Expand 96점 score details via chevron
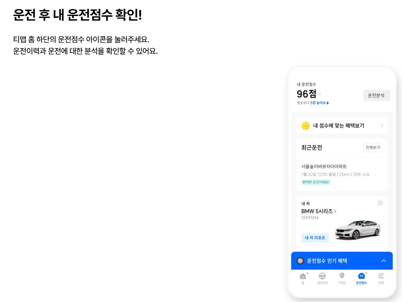The image size is (402, 302). [319, 94]
